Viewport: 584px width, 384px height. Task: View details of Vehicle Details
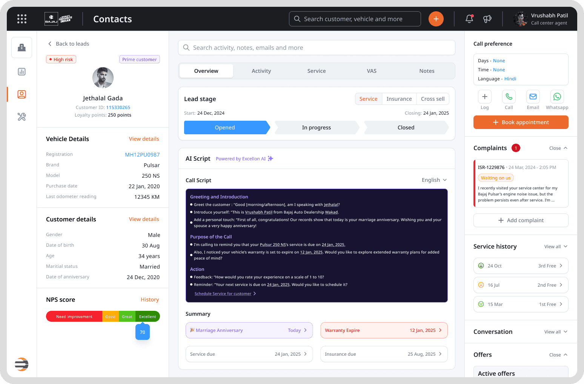pos(144,139)
